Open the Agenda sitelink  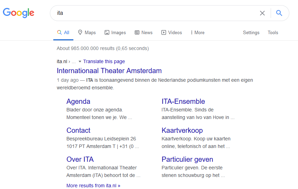(78, 101)
